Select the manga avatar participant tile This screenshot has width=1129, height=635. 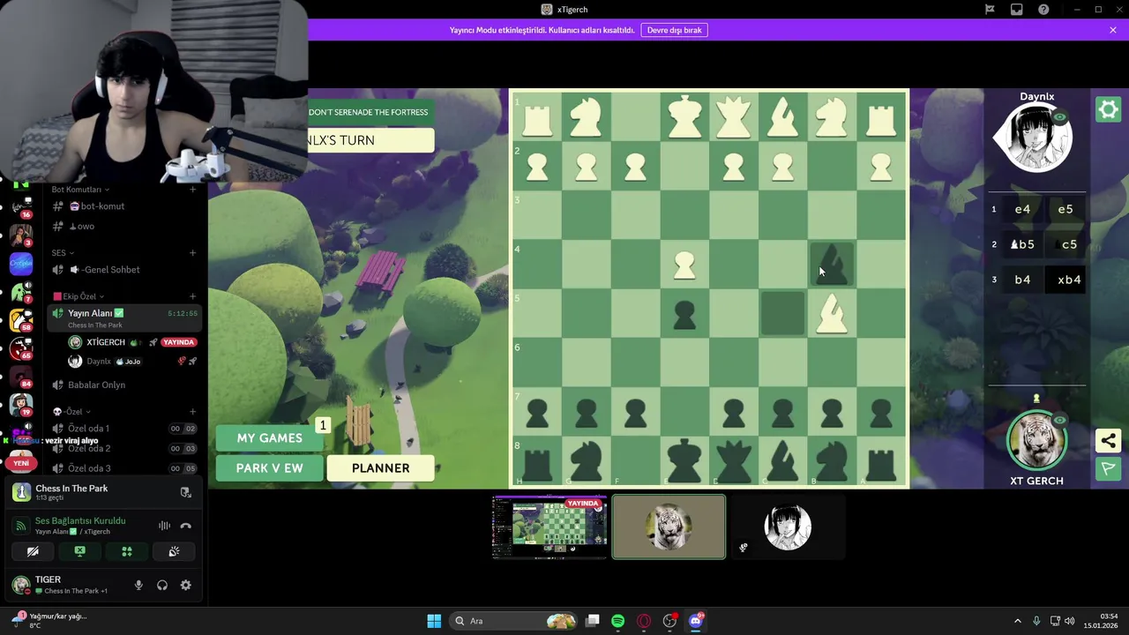click(788, 527)
